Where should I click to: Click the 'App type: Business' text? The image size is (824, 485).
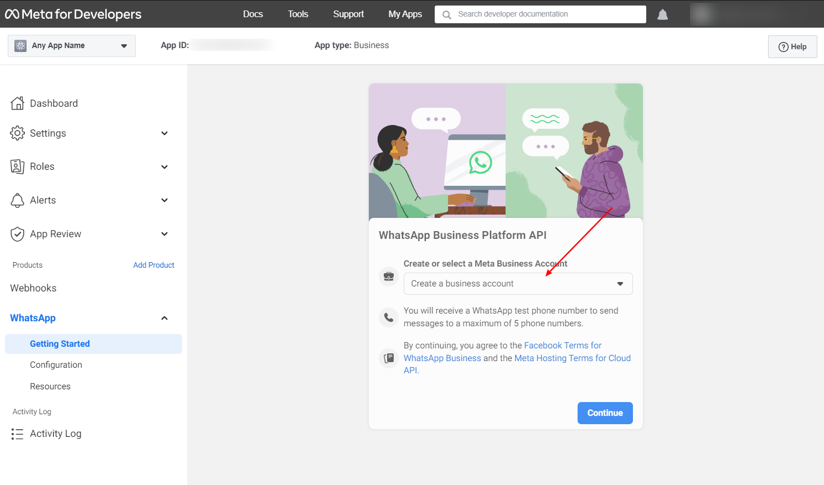352,45
